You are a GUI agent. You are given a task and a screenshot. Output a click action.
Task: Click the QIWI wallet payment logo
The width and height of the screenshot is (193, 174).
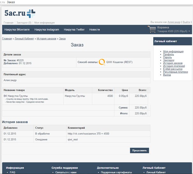coord(102,62)
